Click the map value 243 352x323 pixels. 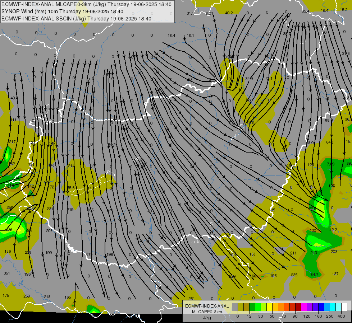(x=314, y=253)
